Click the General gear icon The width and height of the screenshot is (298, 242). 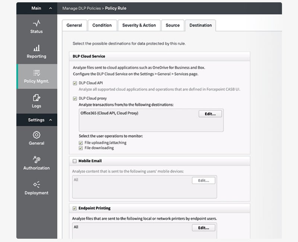click(x=37, y=135)
